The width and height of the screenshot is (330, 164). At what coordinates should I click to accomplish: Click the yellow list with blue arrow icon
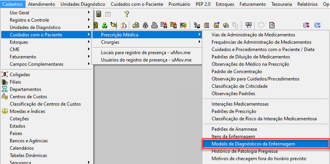click(216, 26)
